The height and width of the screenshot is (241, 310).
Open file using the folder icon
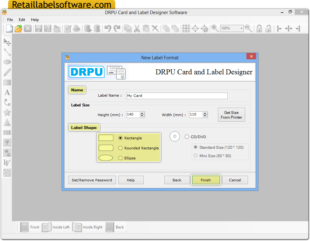coord(18,28)
